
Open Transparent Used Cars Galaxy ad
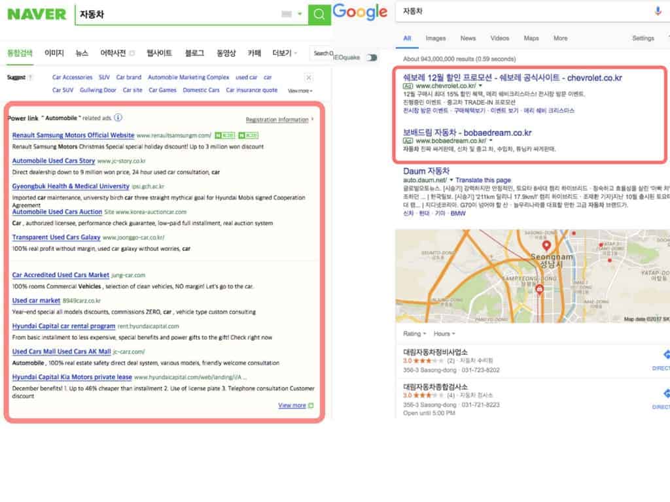56,237
